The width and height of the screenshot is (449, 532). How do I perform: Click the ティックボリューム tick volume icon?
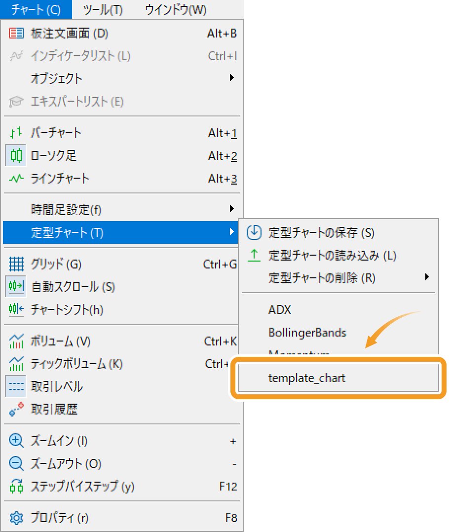tap(16, 364)
